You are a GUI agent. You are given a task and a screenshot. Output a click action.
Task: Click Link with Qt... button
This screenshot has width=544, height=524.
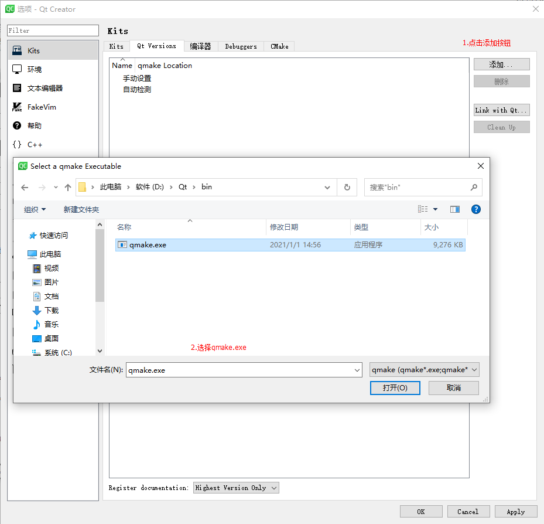point(502,110)
